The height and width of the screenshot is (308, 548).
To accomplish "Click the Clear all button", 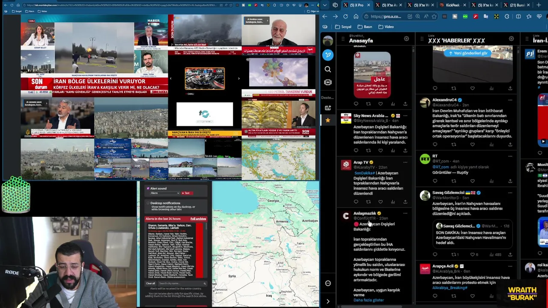I will point(150,284).
